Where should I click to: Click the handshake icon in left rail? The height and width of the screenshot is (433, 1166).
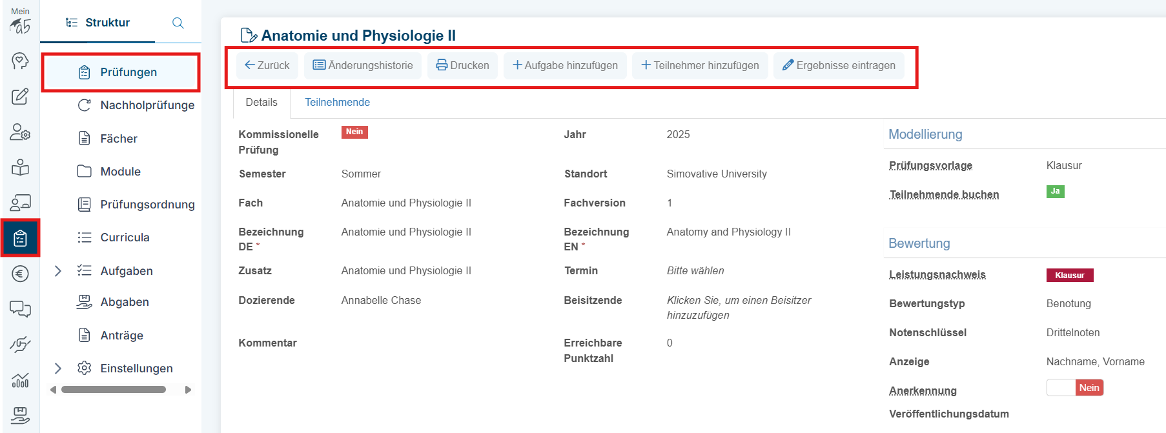[x=20, y=345]
